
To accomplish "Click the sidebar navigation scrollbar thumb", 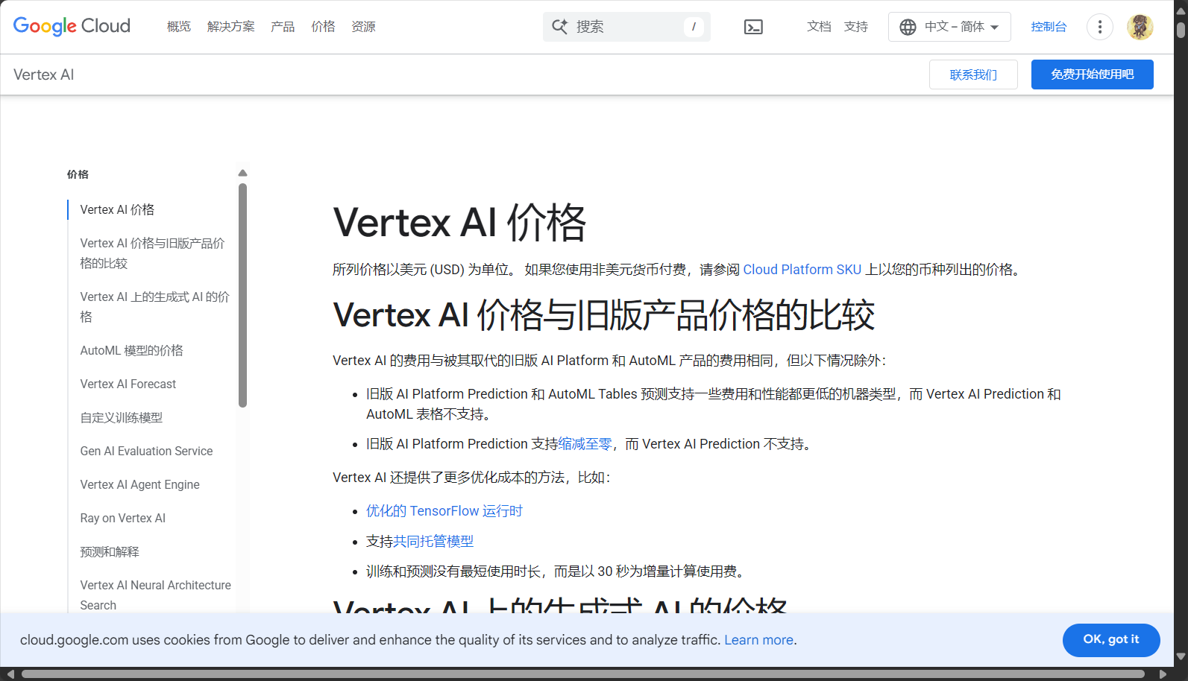I will (242, 296).
